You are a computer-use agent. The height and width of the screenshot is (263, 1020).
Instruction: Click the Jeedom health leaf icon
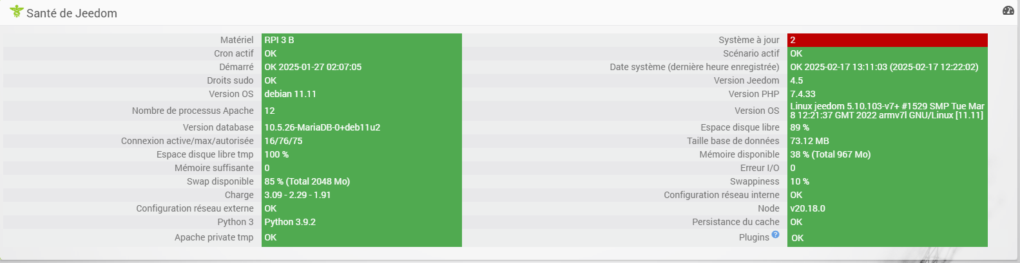16,12
